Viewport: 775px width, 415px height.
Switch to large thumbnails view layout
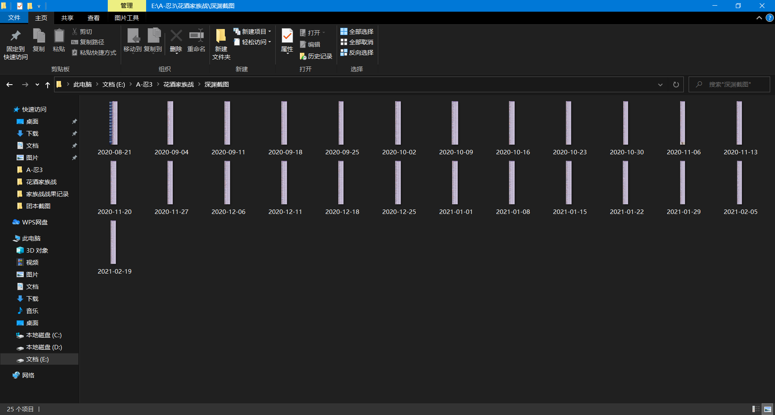pos(768,409)
